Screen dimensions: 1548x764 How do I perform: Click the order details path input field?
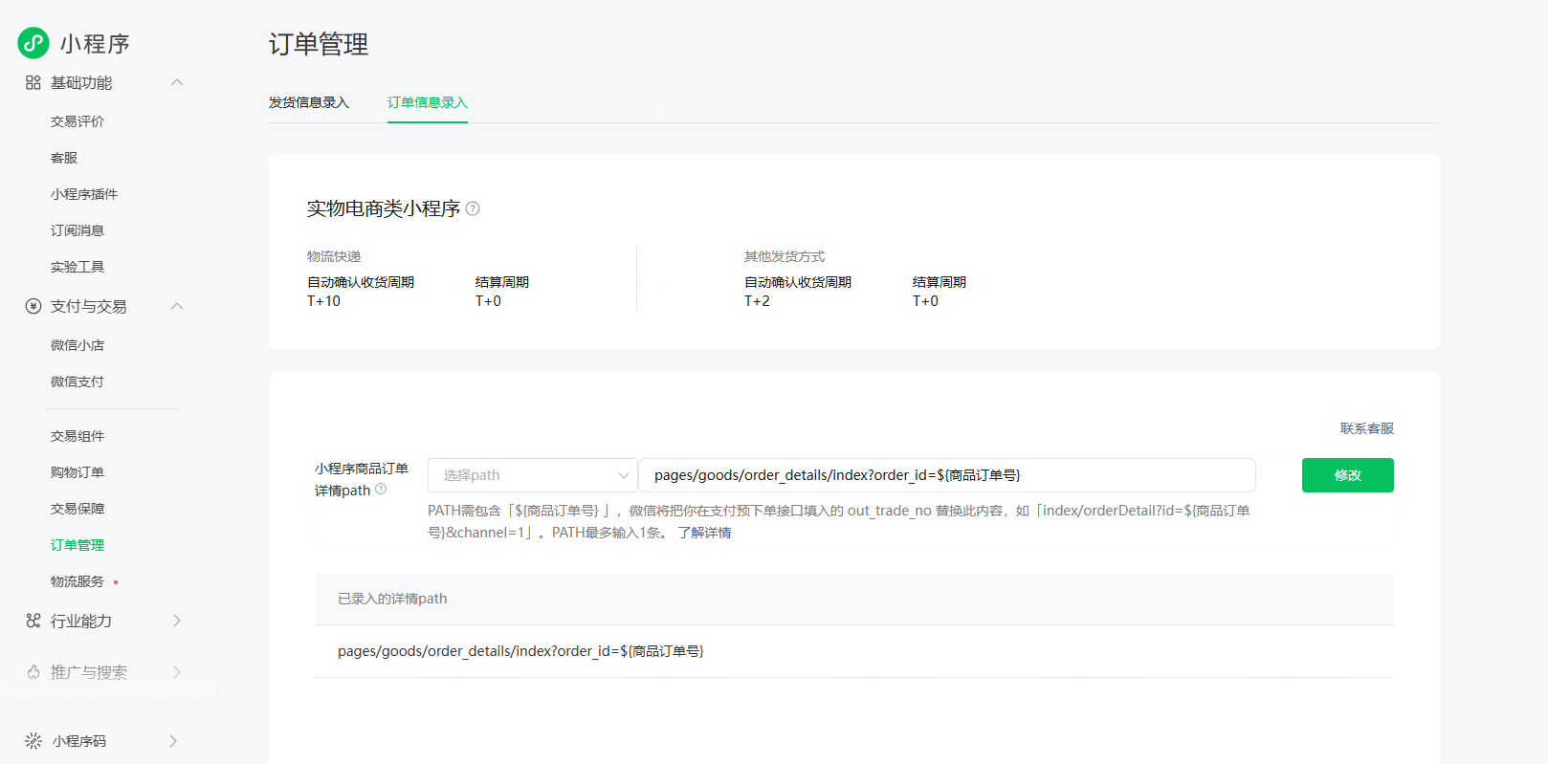pos(947,475)
